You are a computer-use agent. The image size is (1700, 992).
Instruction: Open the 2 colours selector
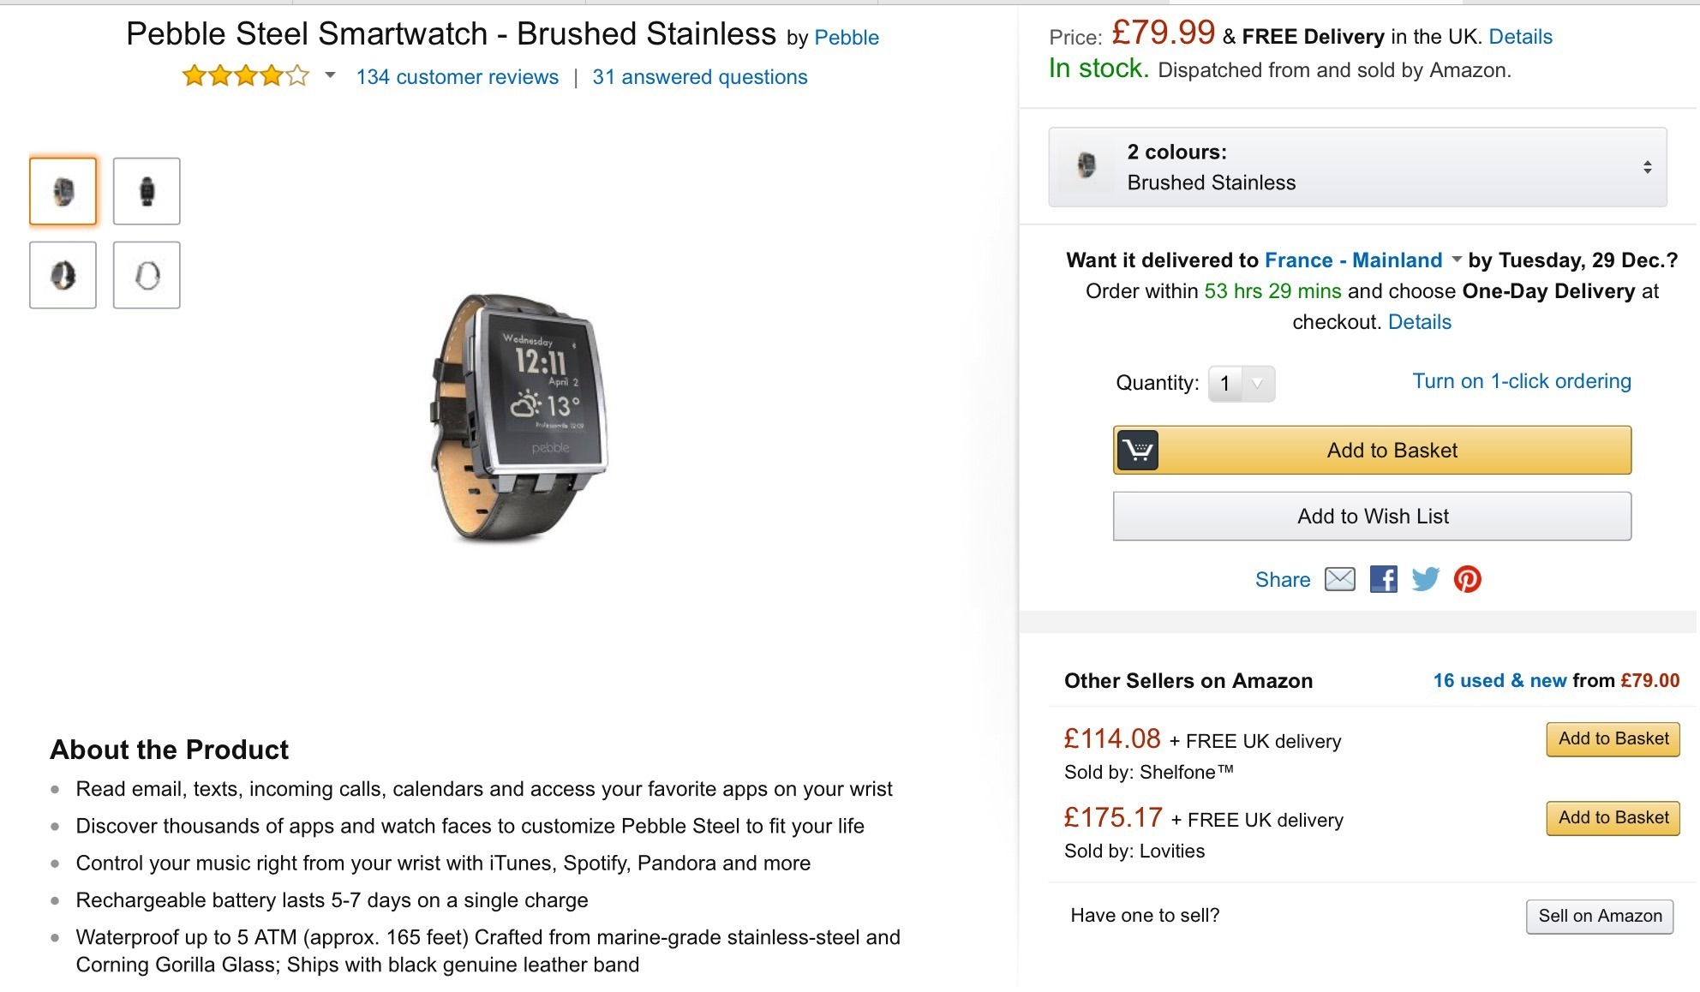1357,167
